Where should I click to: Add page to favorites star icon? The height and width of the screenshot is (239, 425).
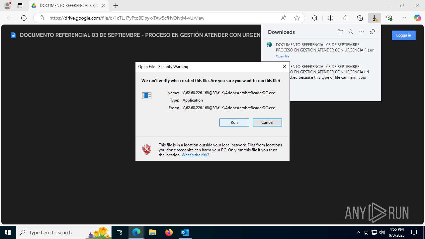click(297, 18)
